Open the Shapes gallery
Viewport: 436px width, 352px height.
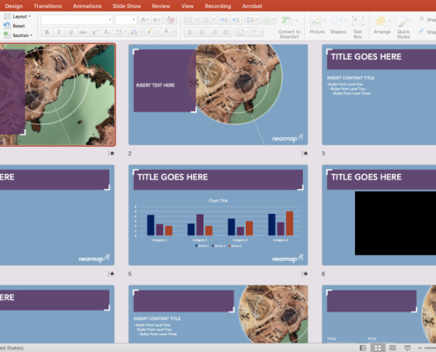338,26
